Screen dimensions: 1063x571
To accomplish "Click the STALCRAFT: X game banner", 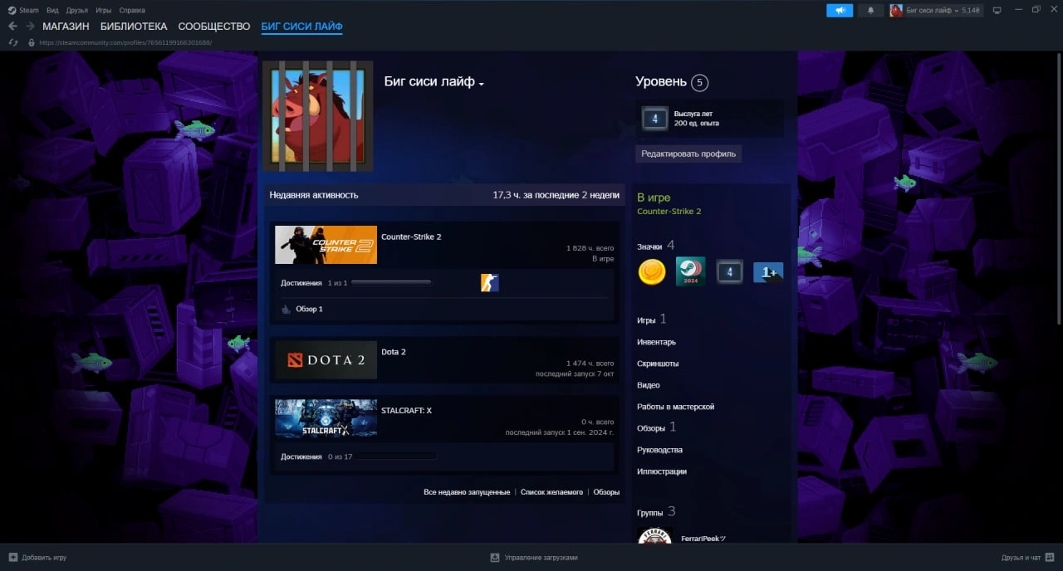I will [326, 418].
